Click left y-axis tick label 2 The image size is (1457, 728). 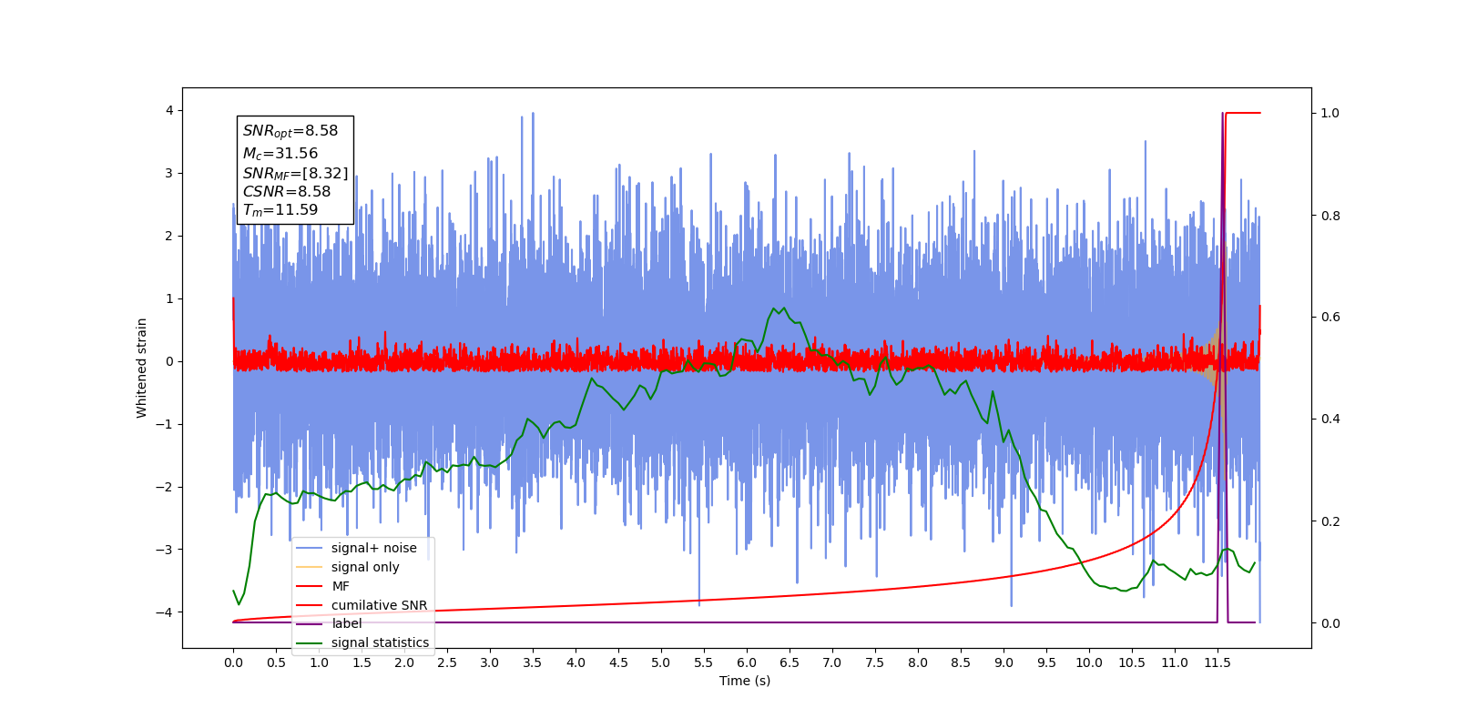169,236
